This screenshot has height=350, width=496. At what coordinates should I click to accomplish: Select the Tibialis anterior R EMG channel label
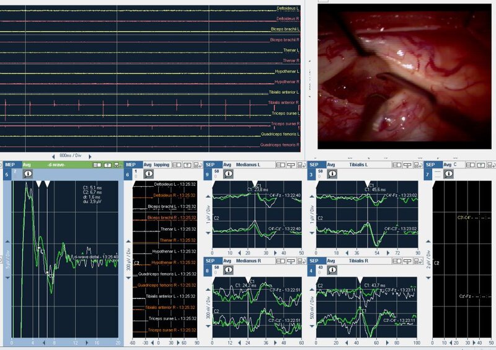click(284, 102)
